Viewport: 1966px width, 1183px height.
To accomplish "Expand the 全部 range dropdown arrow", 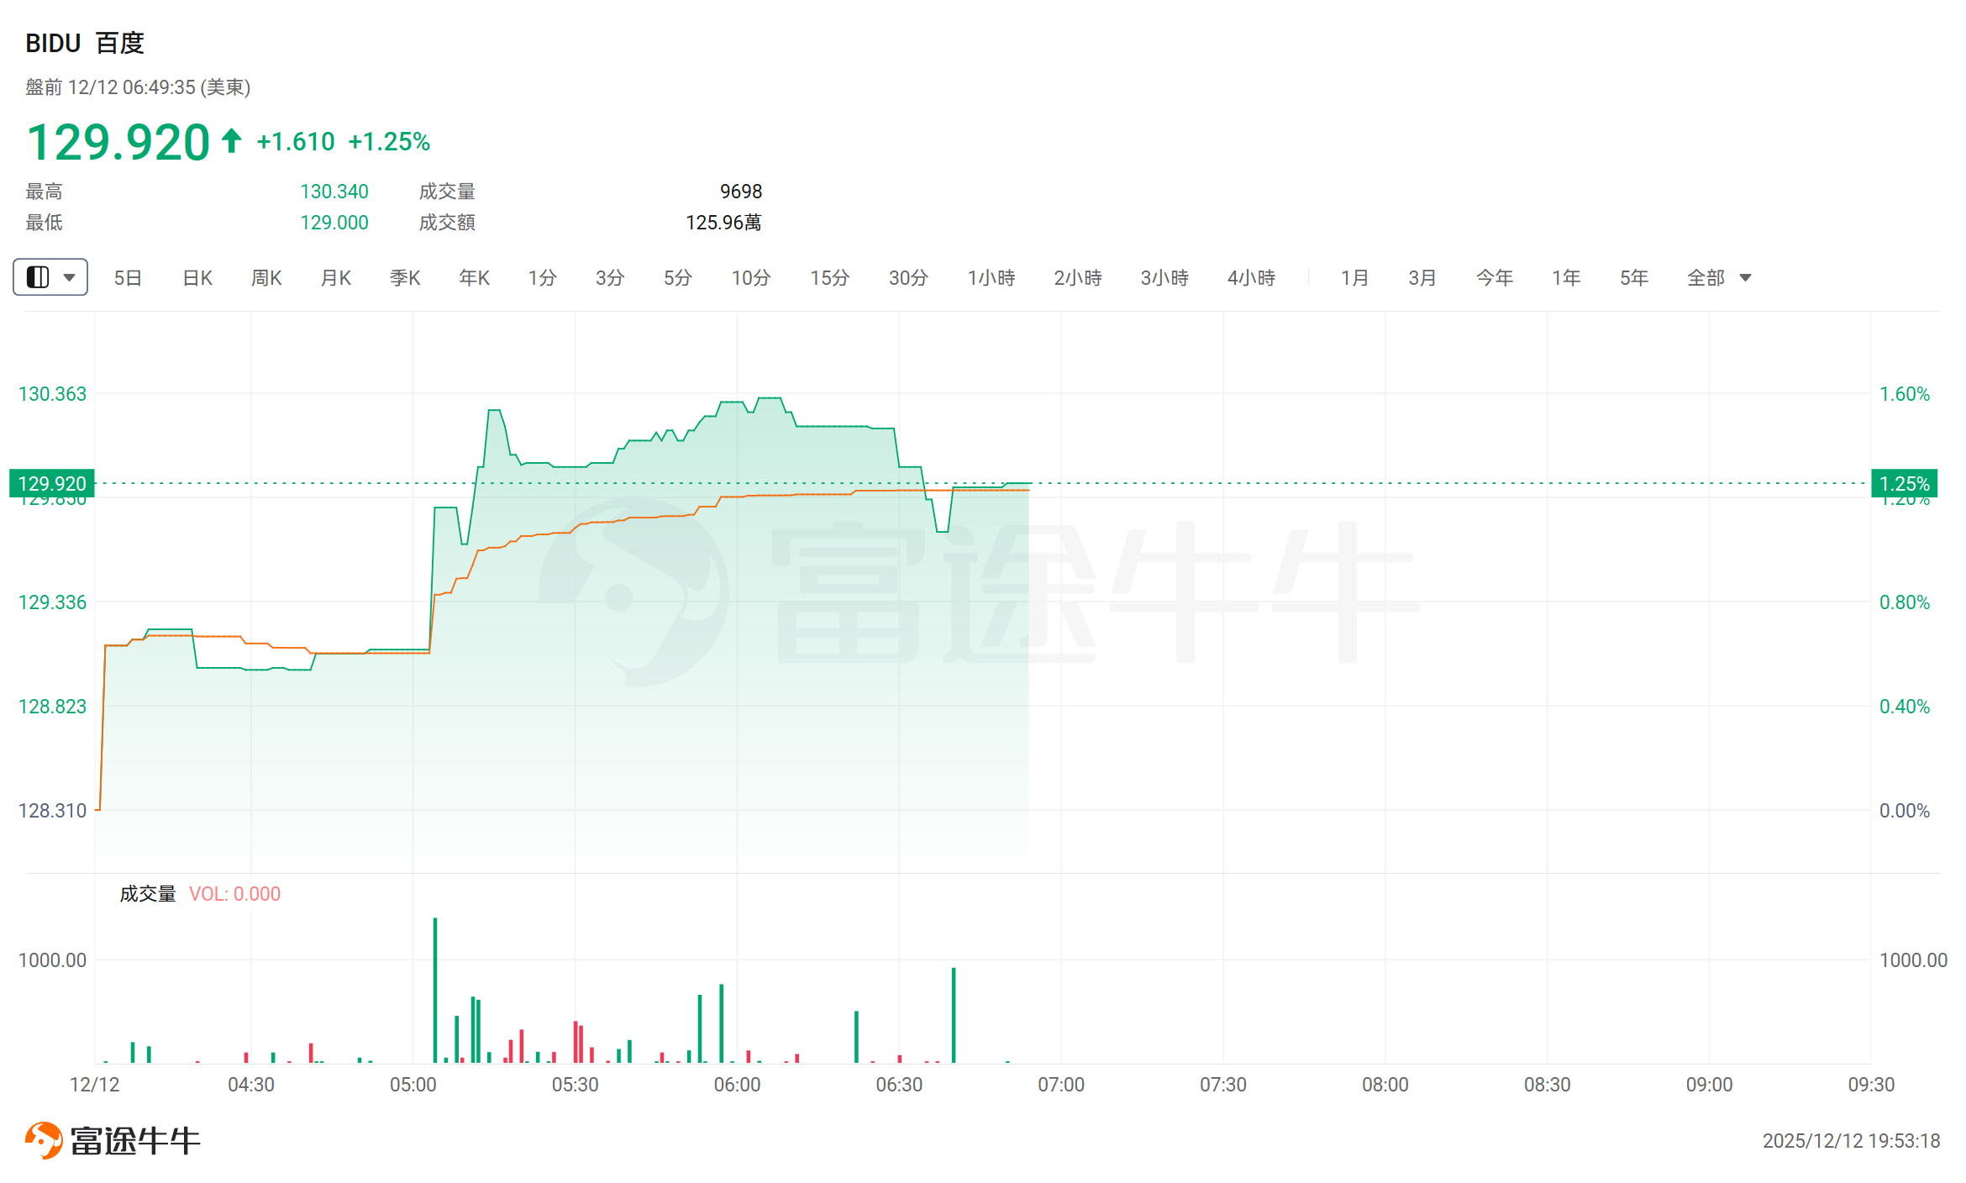I will 1745,278.
